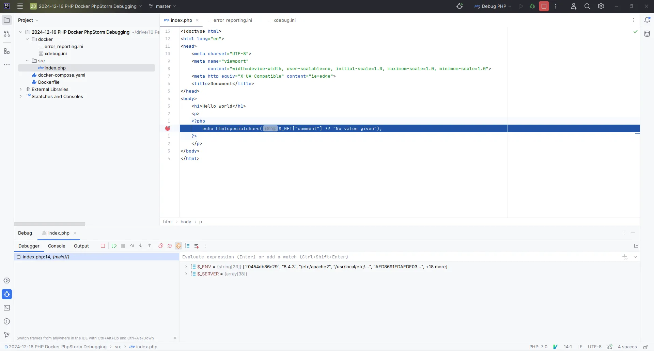Screen dimensions: 654x351
Task: Toggle listening for PHP debug connections
Action: [460, 6]
